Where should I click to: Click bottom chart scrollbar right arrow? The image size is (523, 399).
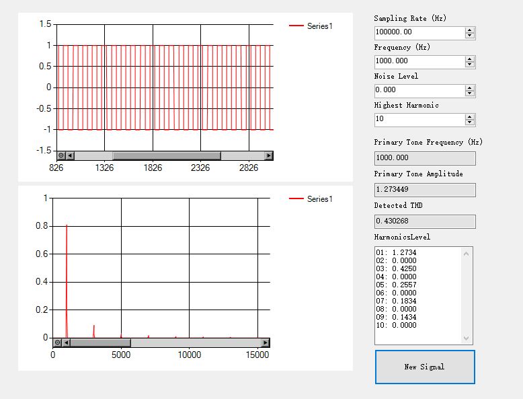[265, 342]
